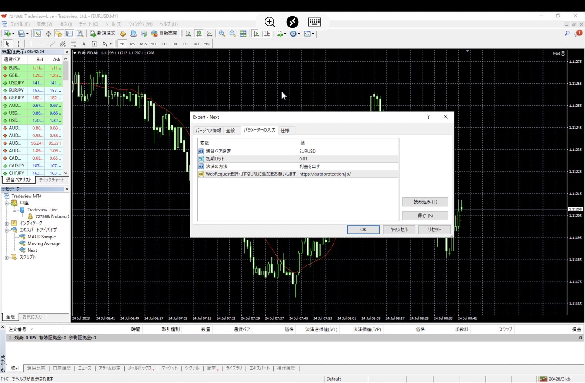Switch timeframe to H1

[164, 44]
